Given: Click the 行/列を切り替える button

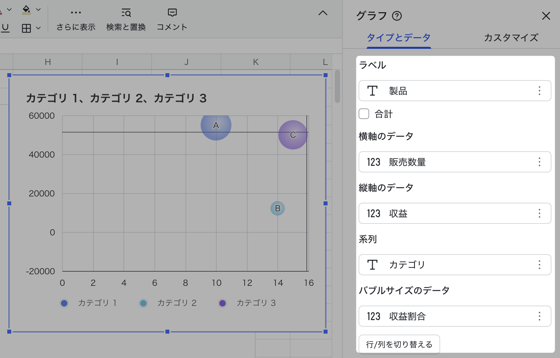Looking at the screenshot, I should click(x=399, y=344).
